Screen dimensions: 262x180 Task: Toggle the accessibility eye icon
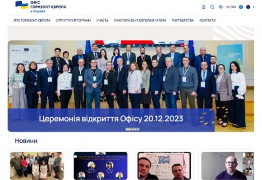pos(221,7)
